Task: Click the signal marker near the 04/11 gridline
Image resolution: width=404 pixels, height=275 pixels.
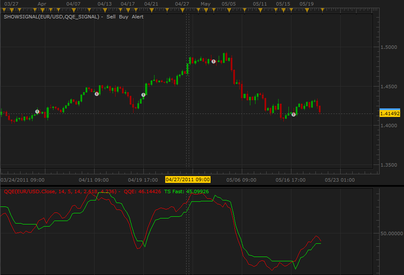Action: click(97, 94)
